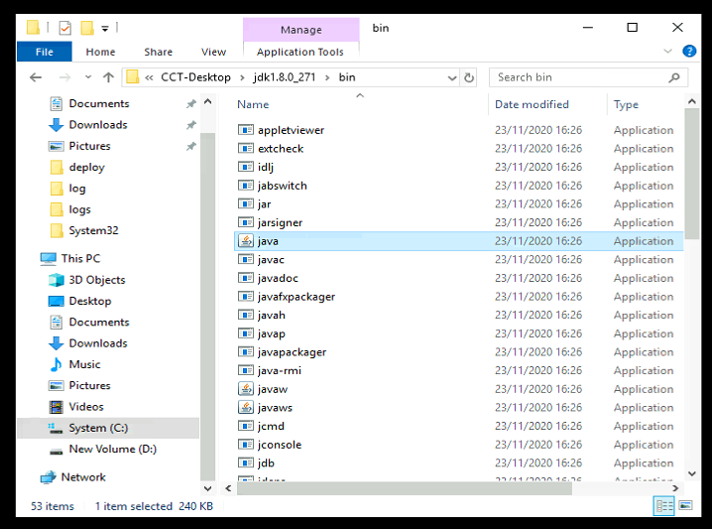This screenshot has width=712, height=529.
Task: Click CCT-Desktop in the address path
Action: tap(195, 77)
